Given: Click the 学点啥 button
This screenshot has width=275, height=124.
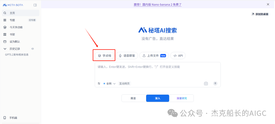Looking at the screenshot, I should [104, 56].
